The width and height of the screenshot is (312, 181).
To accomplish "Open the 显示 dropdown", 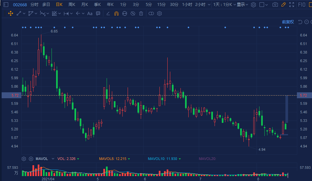I will pyautogui.click(x=242, y=5).
